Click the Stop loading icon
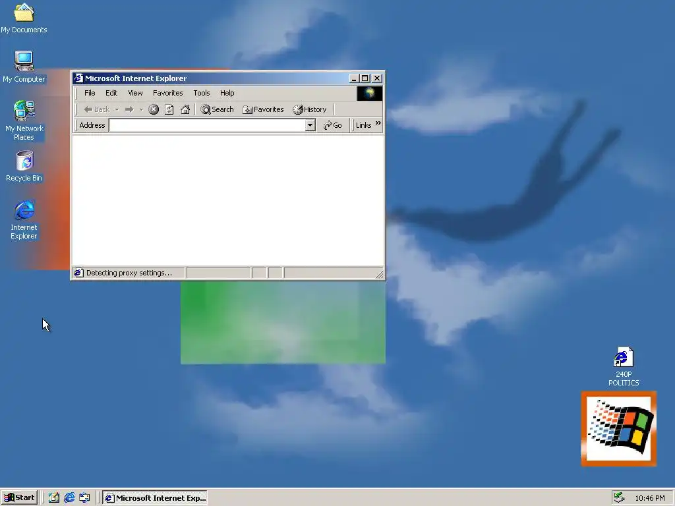This screenshot has width=675, height=506. [x=153, y=109]
